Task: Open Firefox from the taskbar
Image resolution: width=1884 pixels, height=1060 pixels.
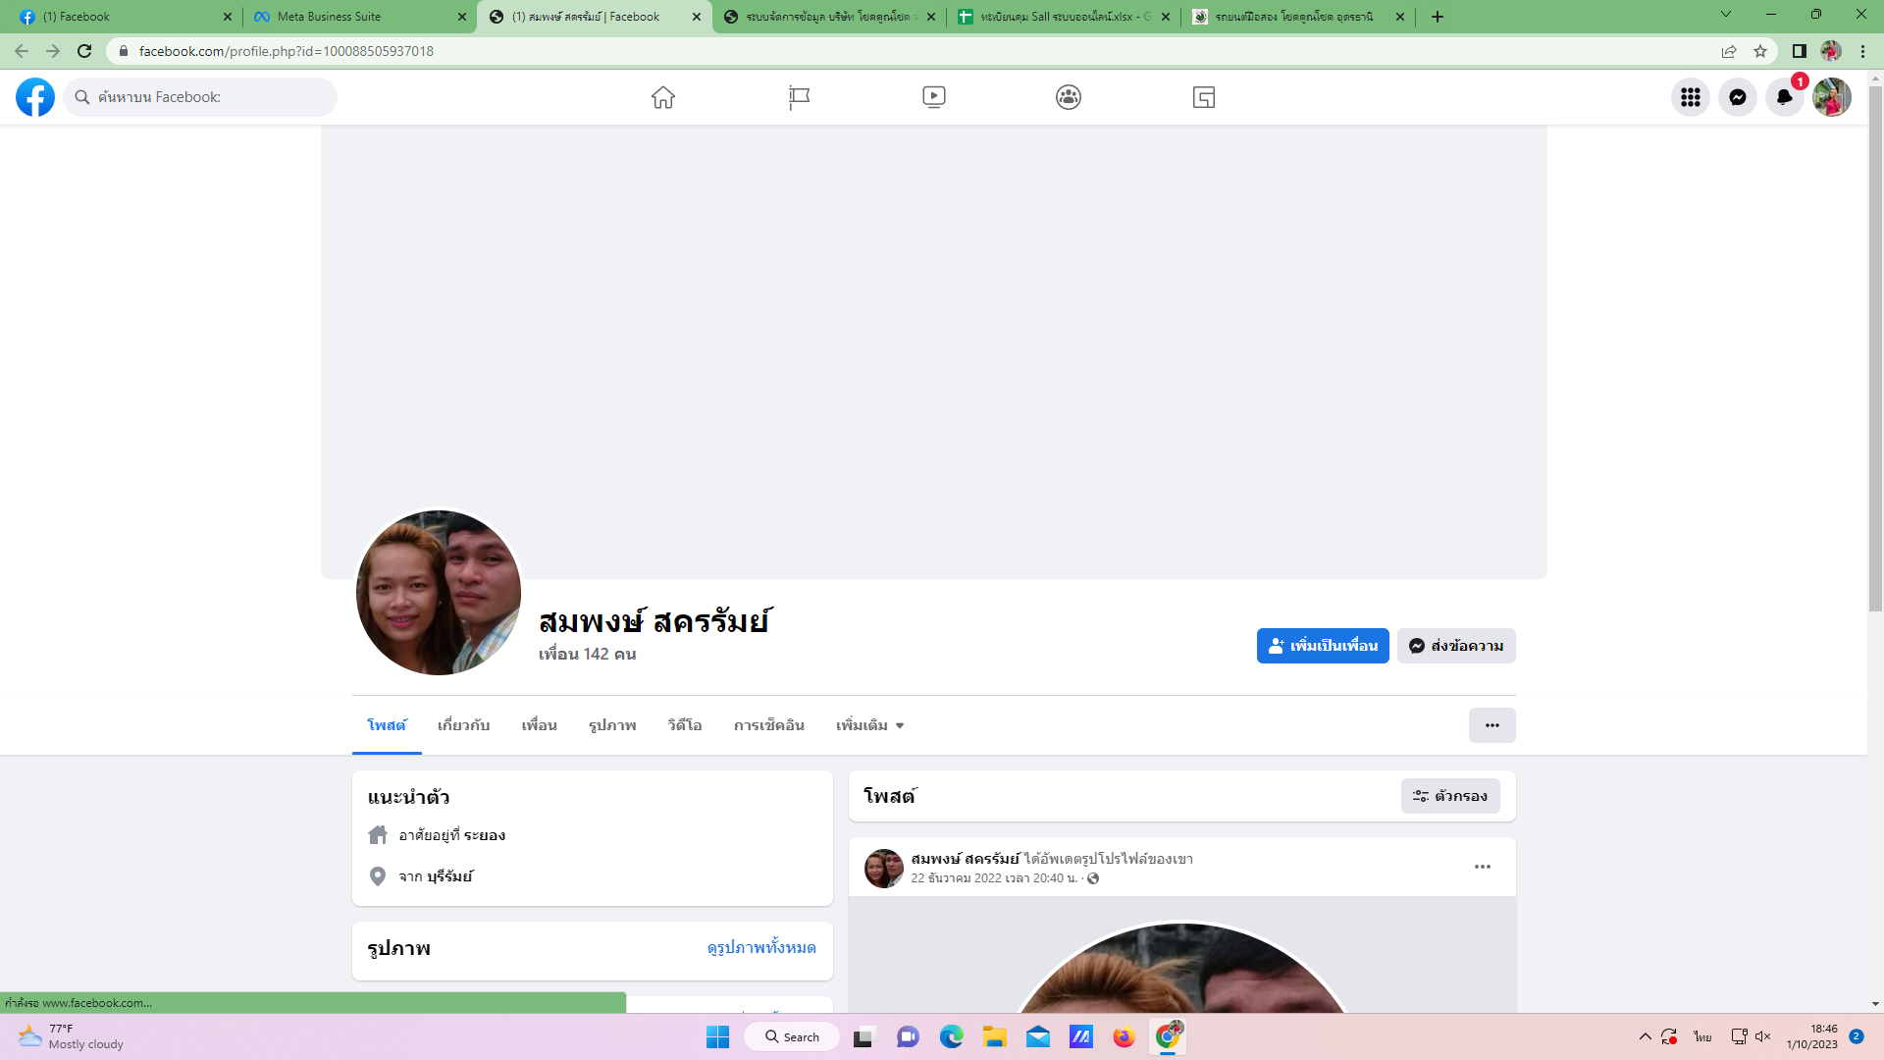Action: click(1125, 1036)
